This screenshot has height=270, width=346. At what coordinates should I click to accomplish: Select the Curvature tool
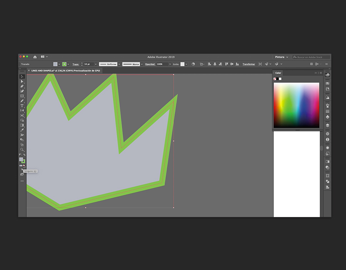[22, 91]
